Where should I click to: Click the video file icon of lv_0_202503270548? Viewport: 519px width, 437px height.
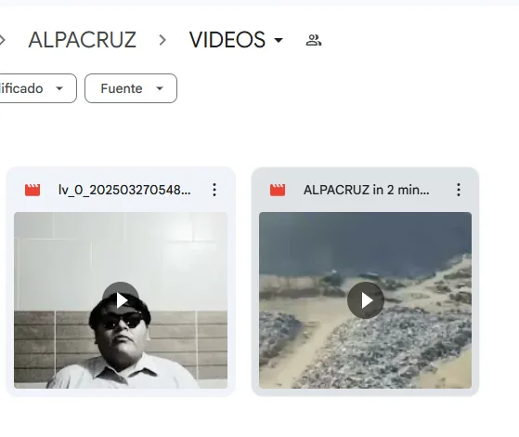pyautogui.click(x=32, y=190)
